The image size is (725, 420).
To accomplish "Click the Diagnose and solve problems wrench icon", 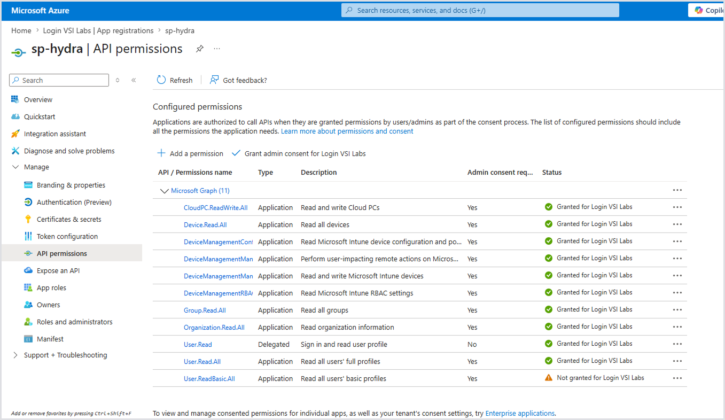I will [x=15, y=151].
